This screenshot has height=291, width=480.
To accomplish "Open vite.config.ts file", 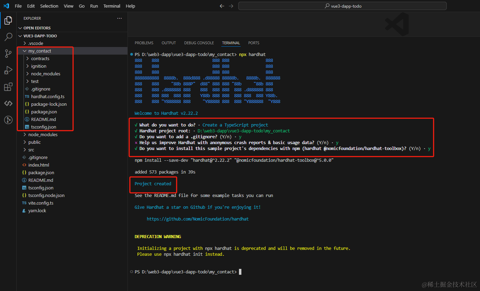I will pos(72,203).
